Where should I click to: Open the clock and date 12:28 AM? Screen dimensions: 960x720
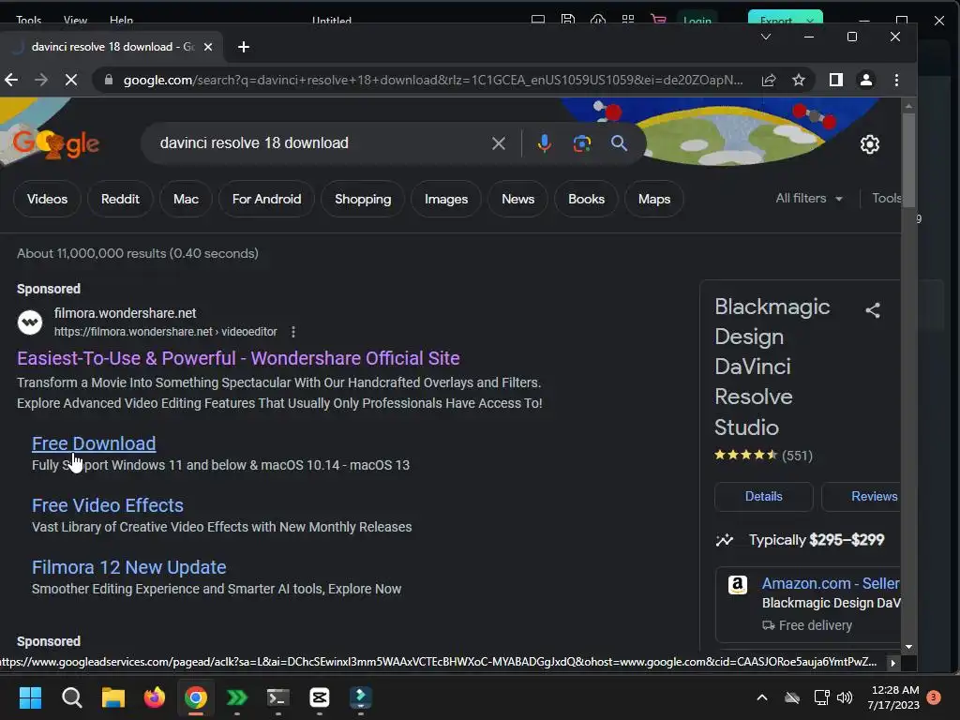(x=893, y=697)
